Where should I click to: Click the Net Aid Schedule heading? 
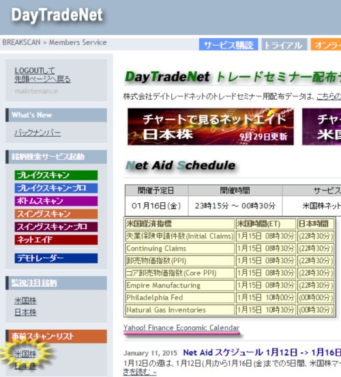coord(181,165)
